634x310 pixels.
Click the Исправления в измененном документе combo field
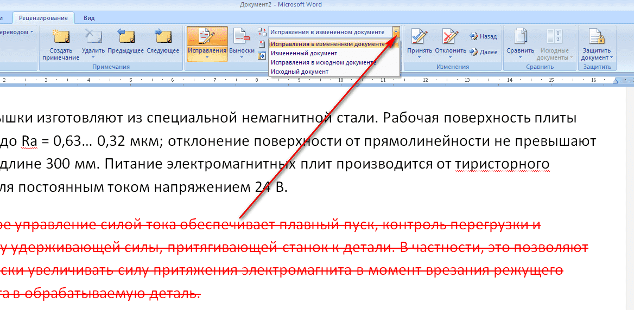(x=330, y=32)
